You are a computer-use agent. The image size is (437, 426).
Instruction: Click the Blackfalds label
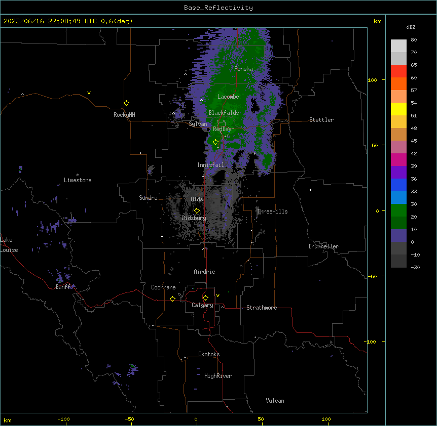point(224,113)
